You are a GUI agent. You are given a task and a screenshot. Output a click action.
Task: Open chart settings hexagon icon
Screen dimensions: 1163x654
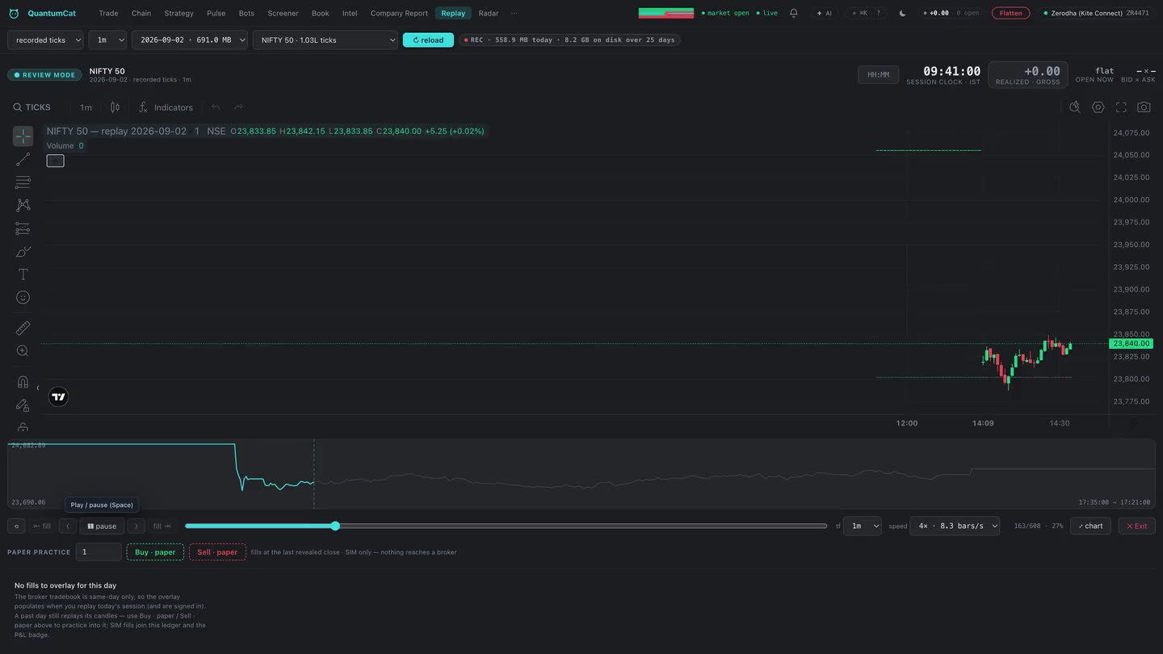(x=1098, y=107)
